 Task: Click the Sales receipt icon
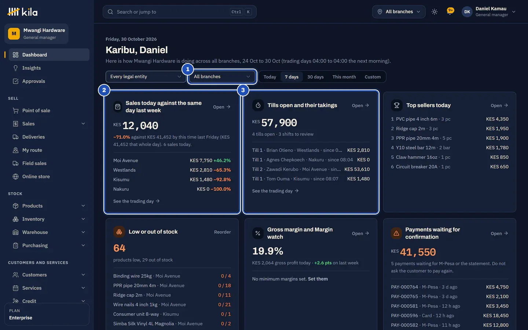pyautogui.click(x=15, y=124)
